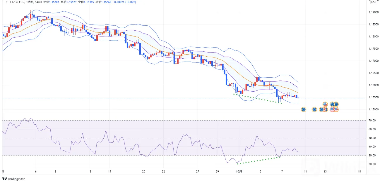Click the 10月 date label on time axis
Screen dimensions: 380x183
point(239,172)
